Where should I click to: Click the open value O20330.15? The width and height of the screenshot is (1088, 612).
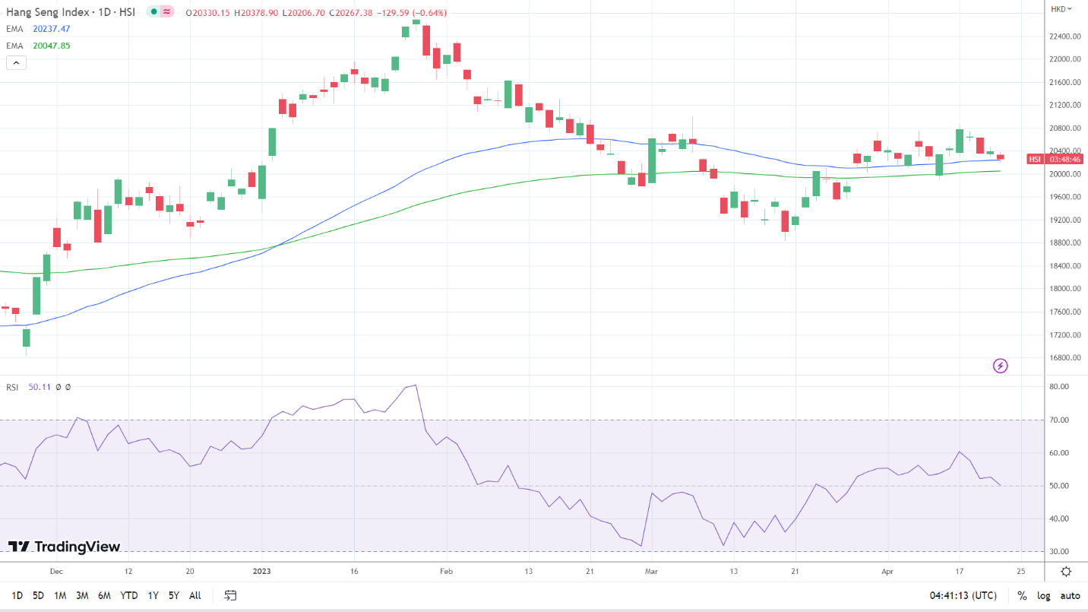click(x=209, y=13)
